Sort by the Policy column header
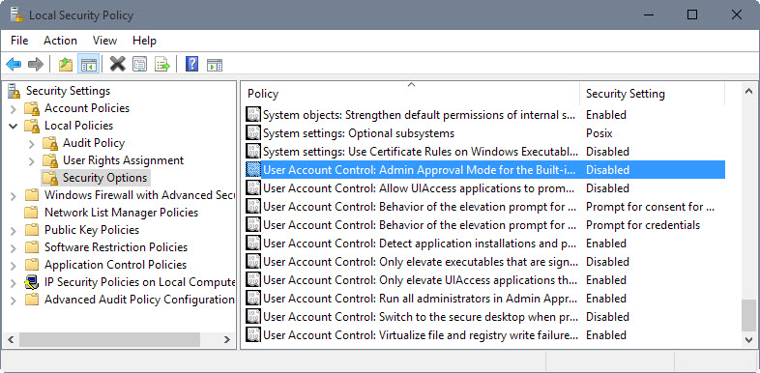The height and width of the screenshot is (373, 760). point(411,94)
